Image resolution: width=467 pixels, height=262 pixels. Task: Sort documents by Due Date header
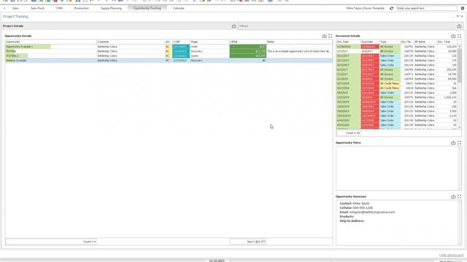(370, 42)
